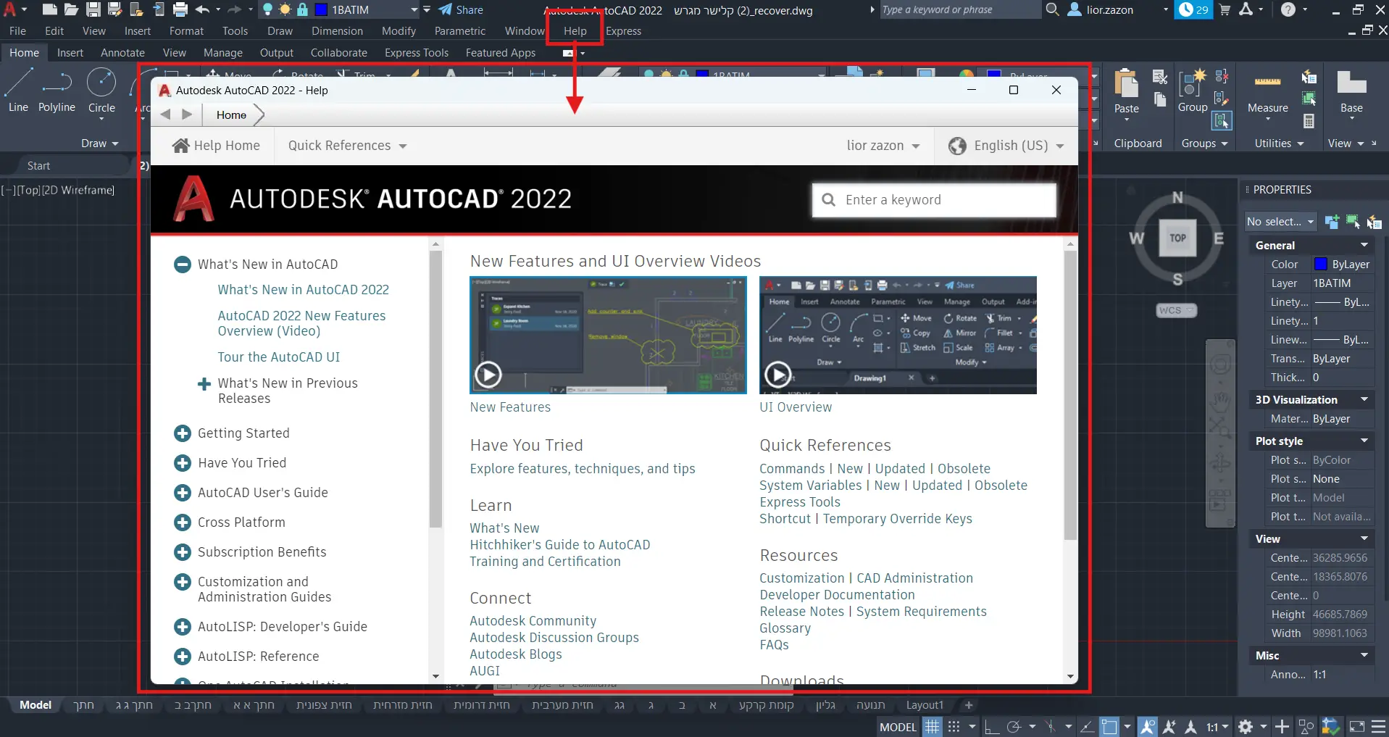The image size is (1389, 737).
Task: Click the Open folder icon in quick access toolbar
Action: click(x=71, y=9)
